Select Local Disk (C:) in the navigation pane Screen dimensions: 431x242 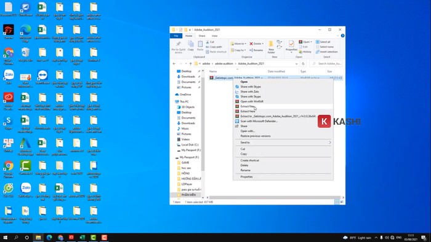click(190, 145)
